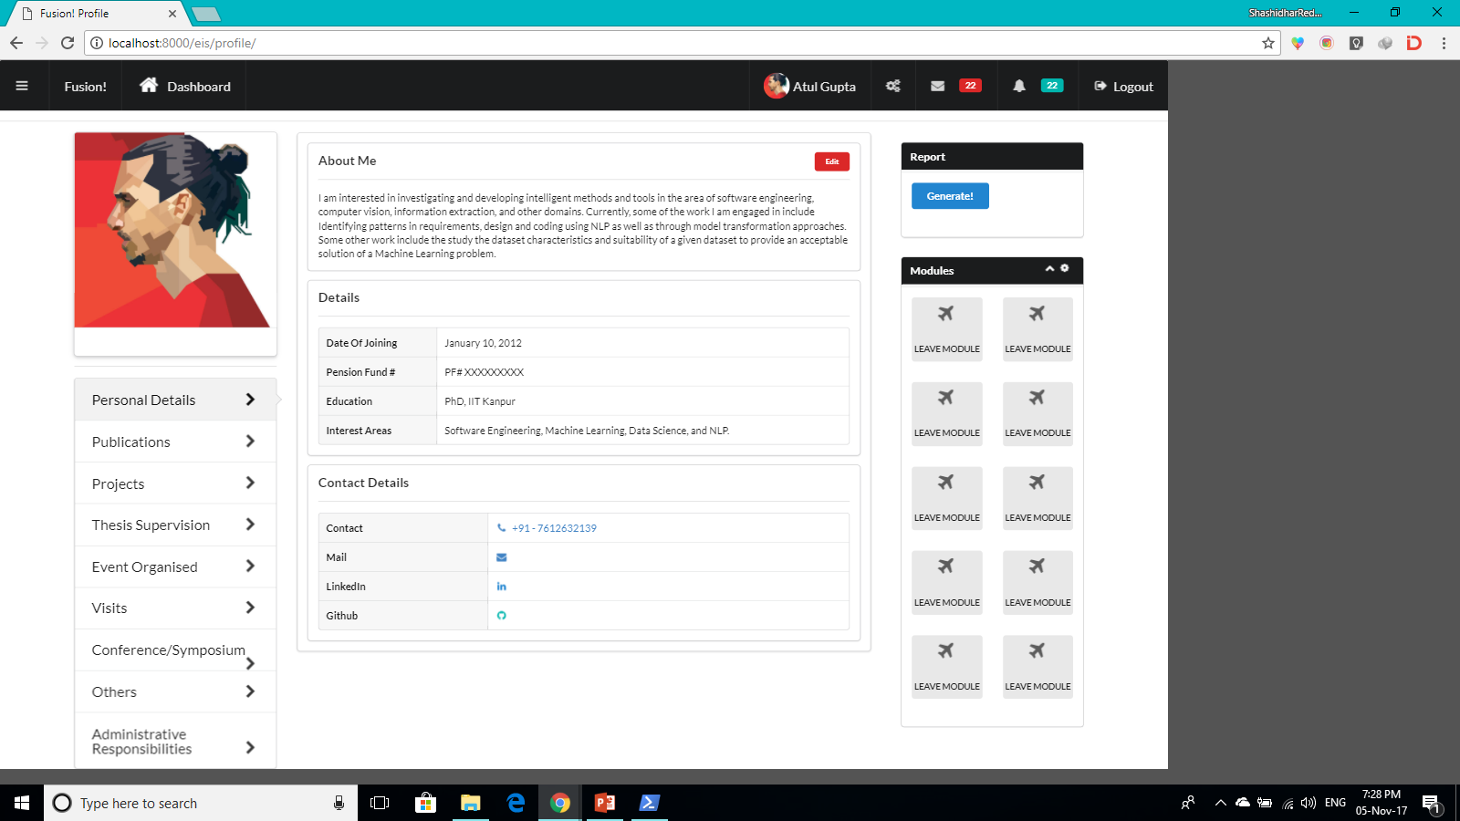The width and height of the screenshot is (1460, 821).
Task: Show hidden system tray icons chevron
Action: (1220, 803)
